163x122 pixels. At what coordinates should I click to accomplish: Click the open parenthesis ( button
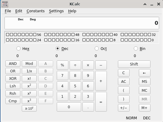[124, 90]
